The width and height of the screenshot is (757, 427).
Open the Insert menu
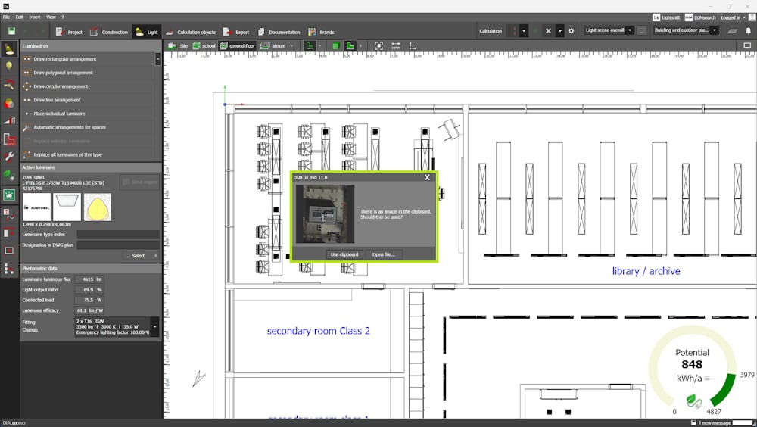35,17
